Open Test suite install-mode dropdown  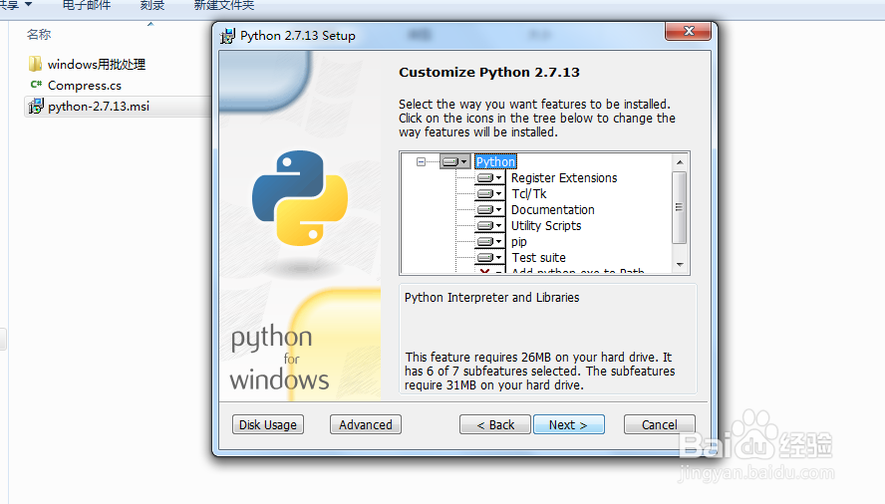coord(489,257)
